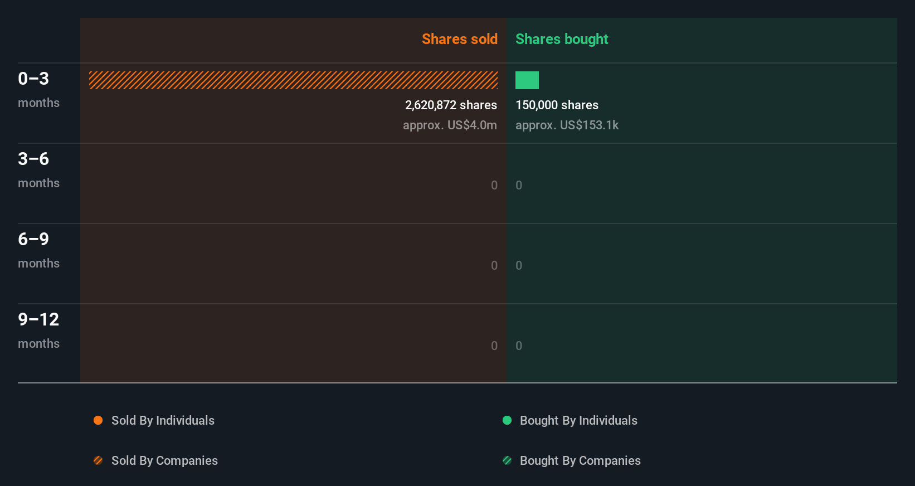Click the Shares sold column header
915x486 pixels.
point(460,39)
